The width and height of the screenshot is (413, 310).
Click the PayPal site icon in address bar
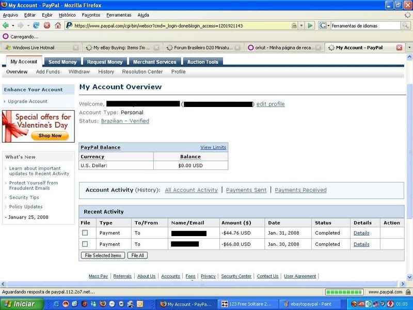69,25
